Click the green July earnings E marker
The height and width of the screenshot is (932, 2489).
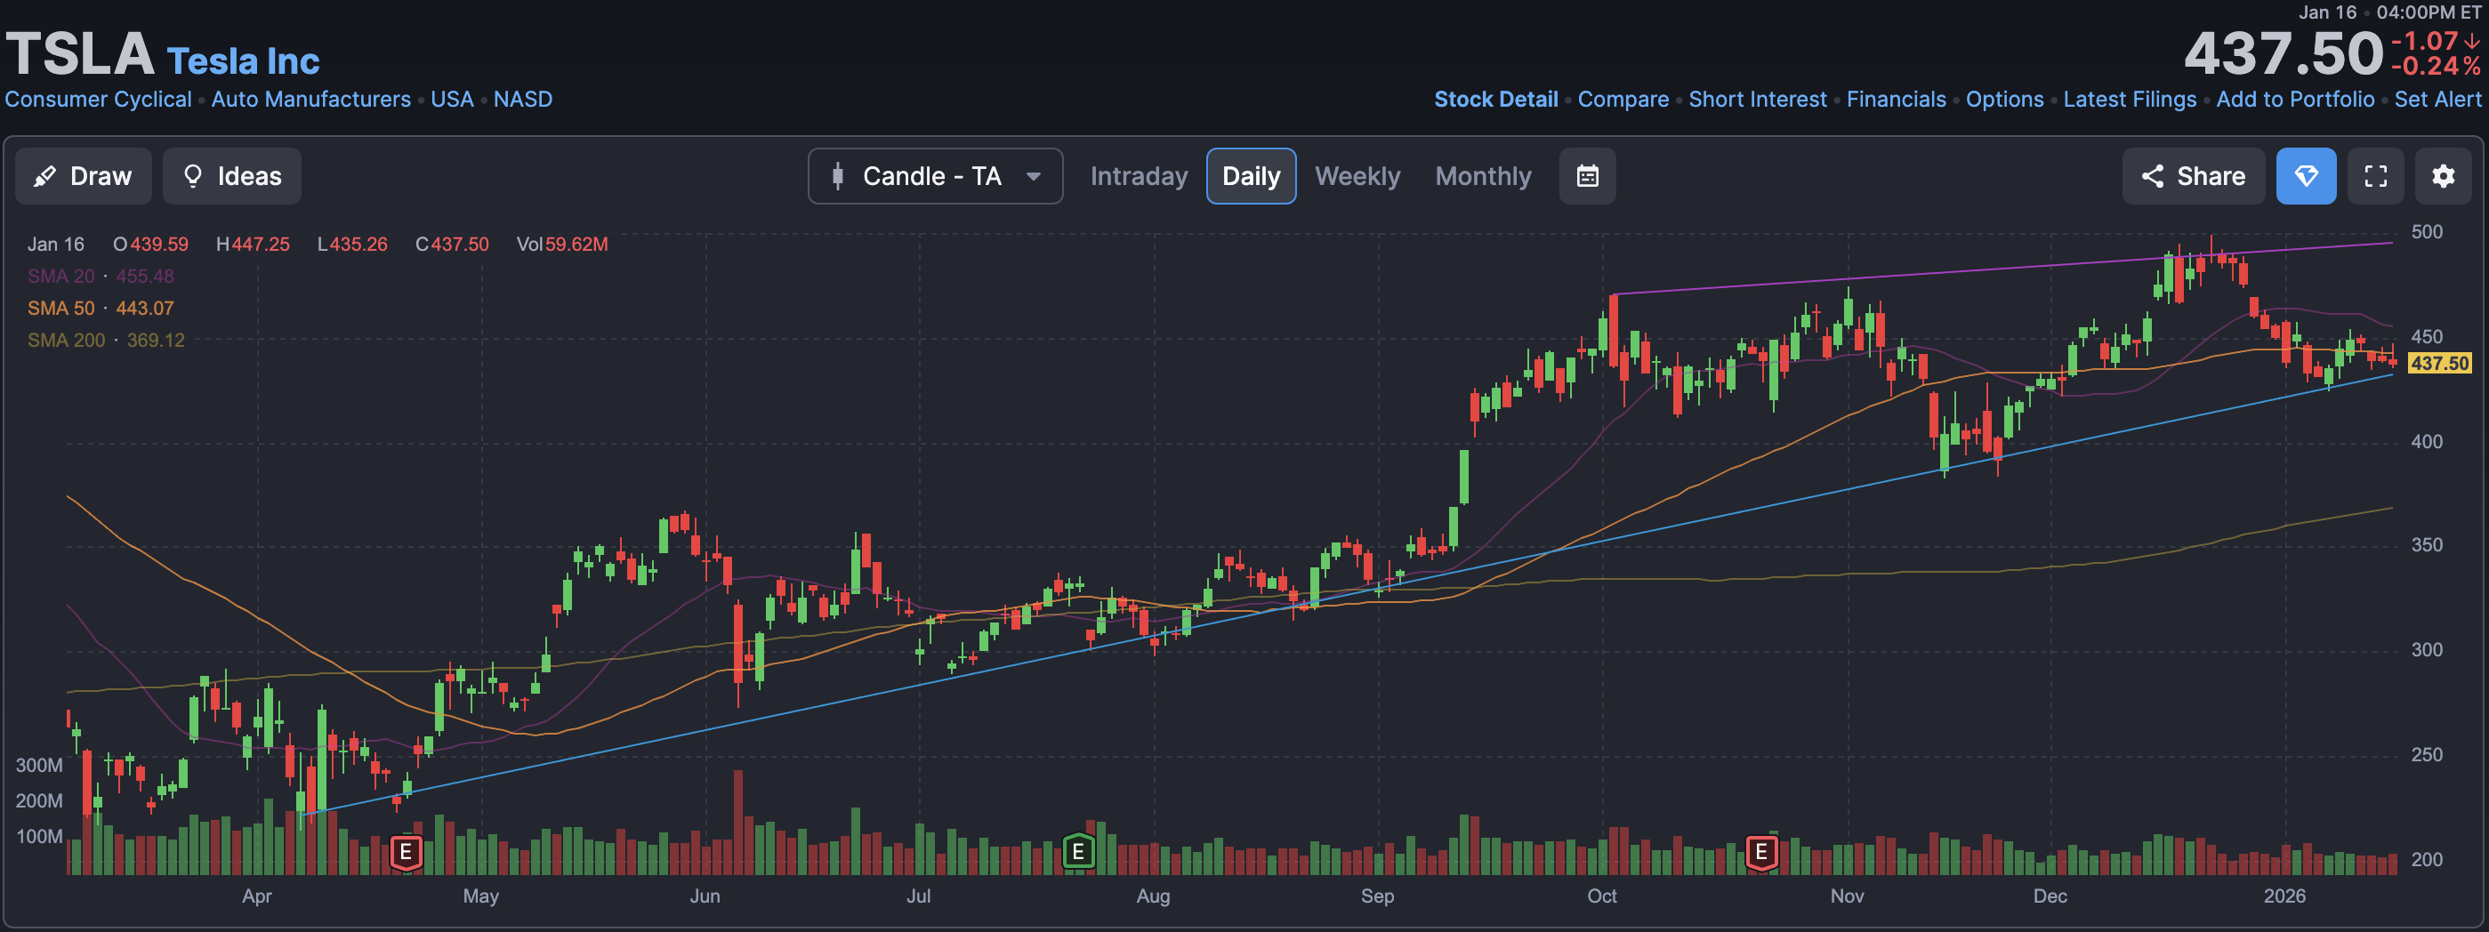[x=1078, y=852]
